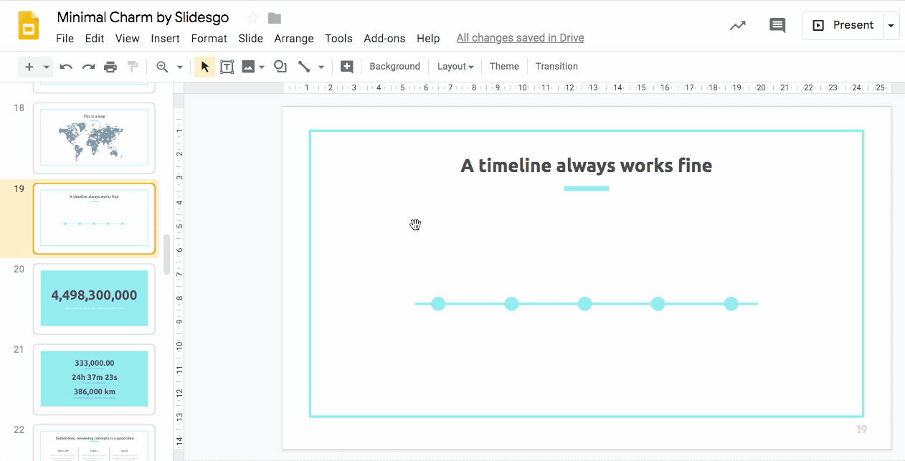The image size is (905, 461).
Task: Click the Background button
Action: [394, 67]
